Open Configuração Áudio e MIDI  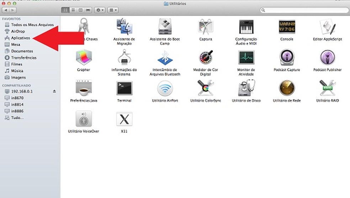point(246,27)
